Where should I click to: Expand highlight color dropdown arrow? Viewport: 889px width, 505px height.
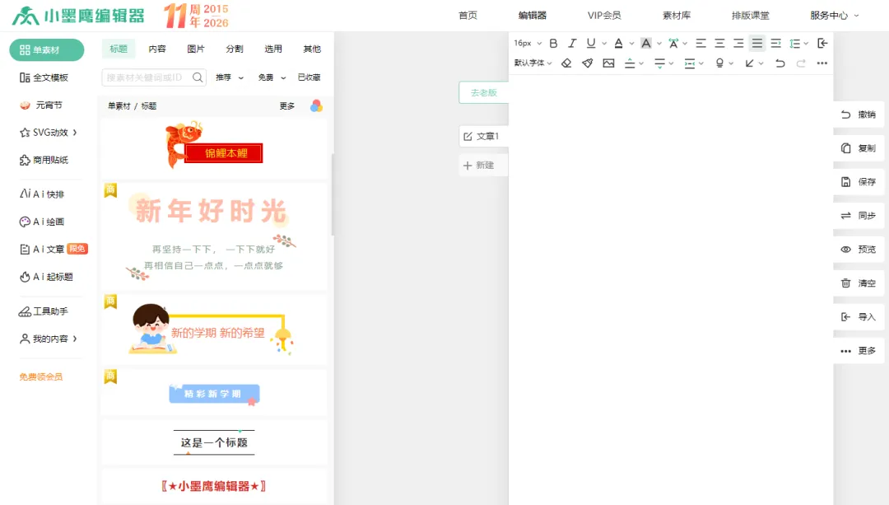coord(659,43)
